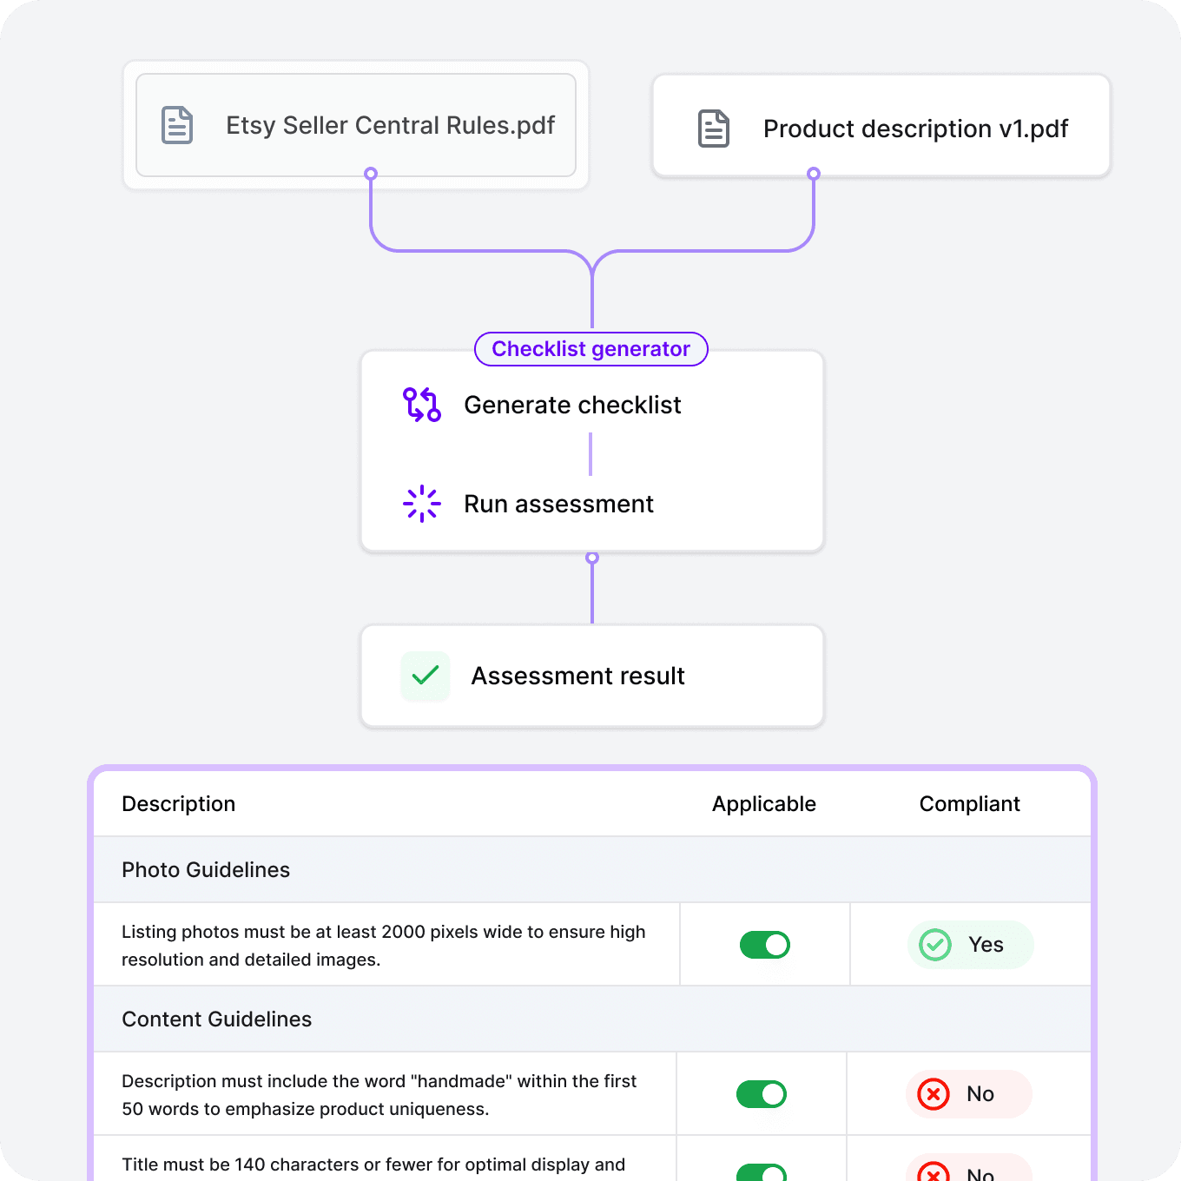Click the green check circle next to Yes
Screen dimensions: 1181x1181
point(935,944)
